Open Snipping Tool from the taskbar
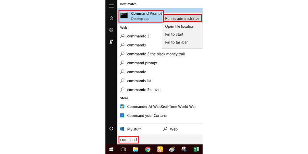Screen dimensions: 308x154 184,149
